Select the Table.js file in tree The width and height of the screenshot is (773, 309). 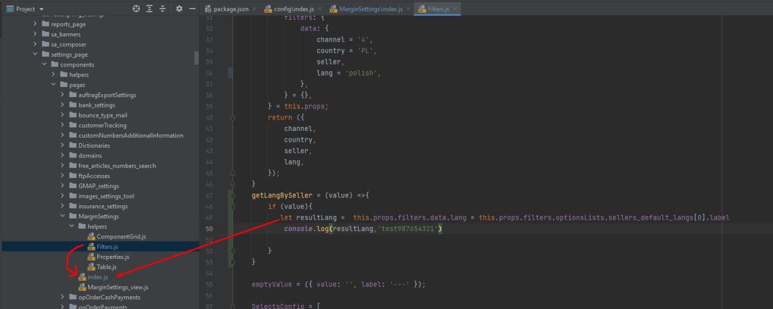[107, 267]
